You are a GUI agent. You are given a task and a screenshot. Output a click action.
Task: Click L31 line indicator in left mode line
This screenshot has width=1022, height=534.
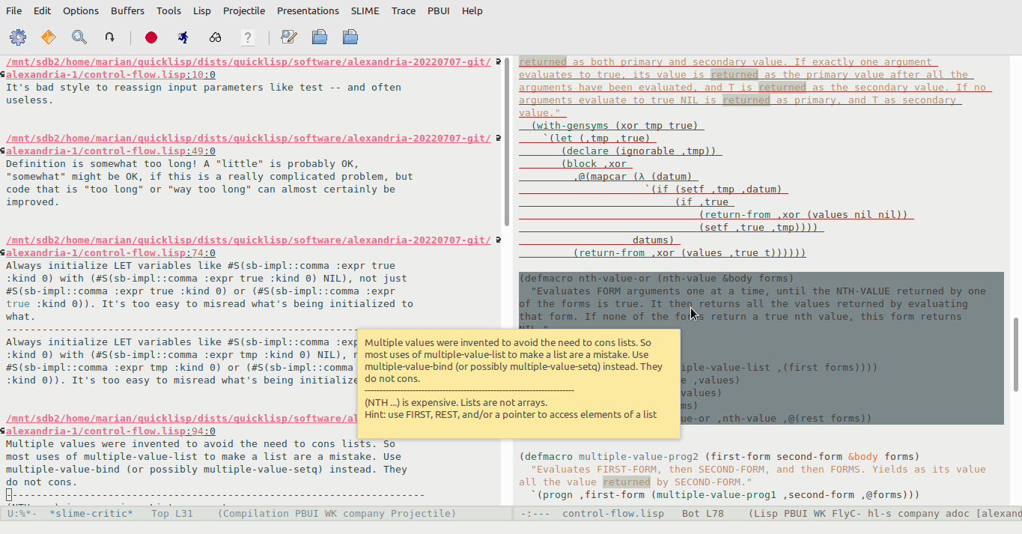[184, 514]
